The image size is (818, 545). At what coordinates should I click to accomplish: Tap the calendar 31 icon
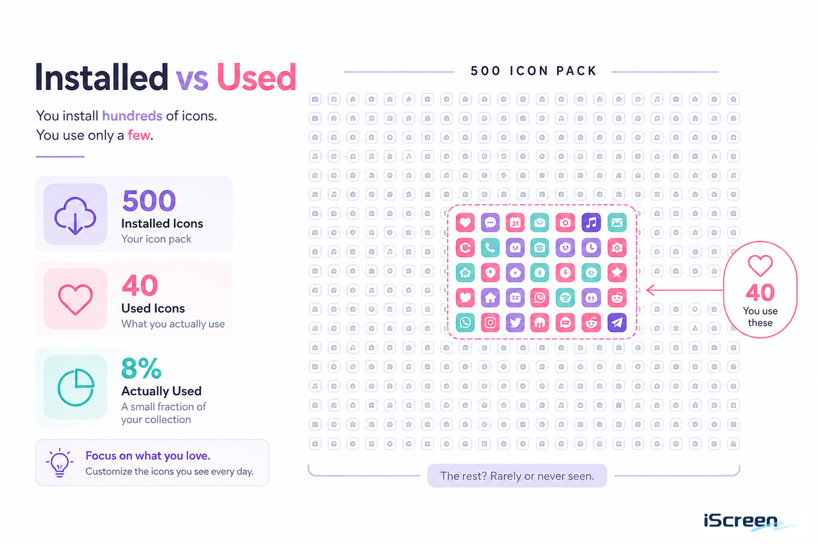[515, 222]
